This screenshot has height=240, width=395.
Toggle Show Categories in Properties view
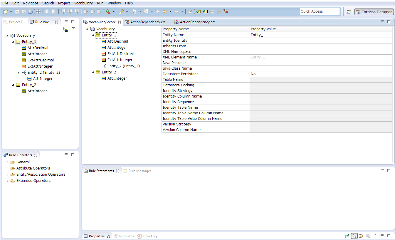point(354,236)
